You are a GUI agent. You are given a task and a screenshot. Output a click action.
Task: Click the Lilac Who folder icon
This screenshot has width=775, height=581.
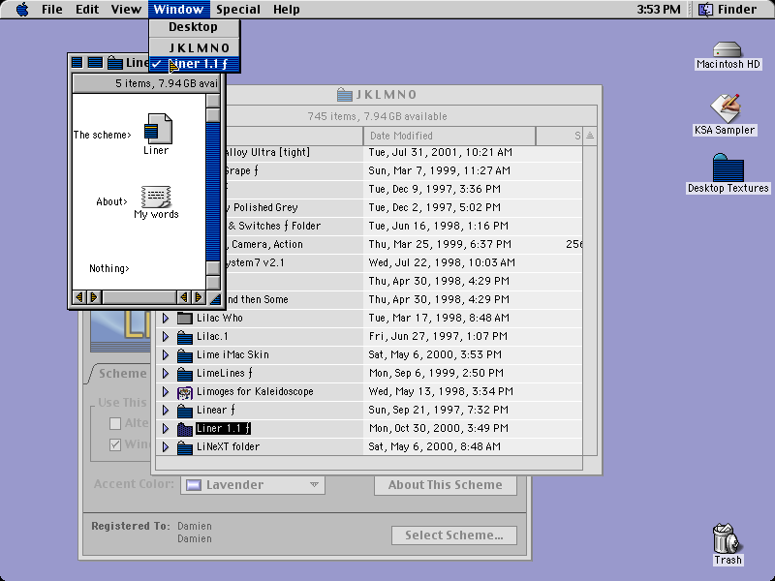[184, 319]
